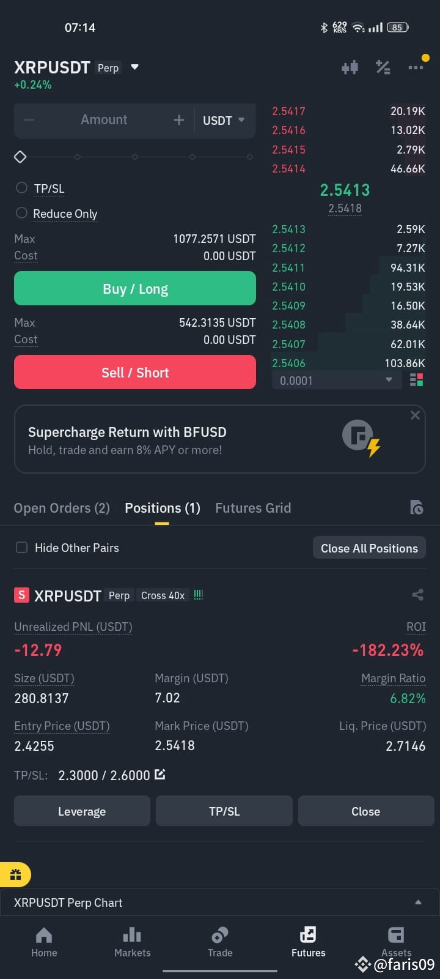Switch to the Futures Grid tab

pos(253,508)
